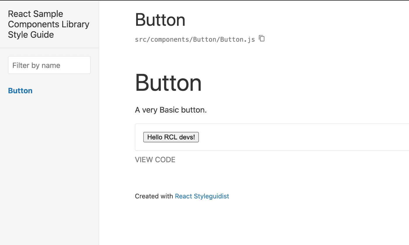The height and width of the screenshot is (245, 409).
Task: Click the large Button heading above the description
Action: pyautogui.click(x=168, y=83)
